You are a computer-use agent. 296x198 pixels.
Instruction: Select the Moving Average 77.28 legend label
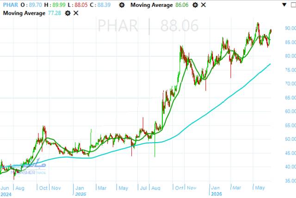tap(24, 13)
